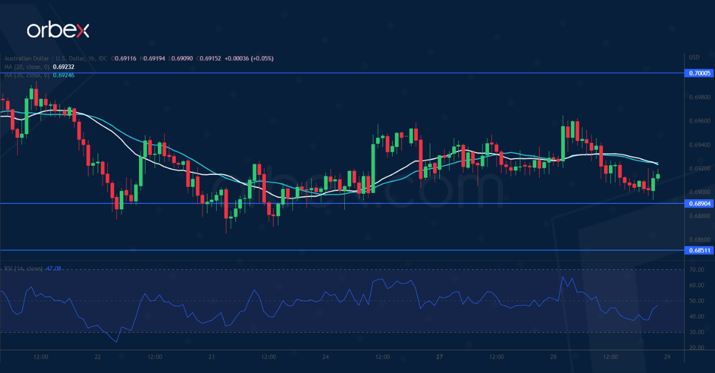Select date 27 on time axis
The height and width of the screenshot is (373, 715).
tap(439, 357)
